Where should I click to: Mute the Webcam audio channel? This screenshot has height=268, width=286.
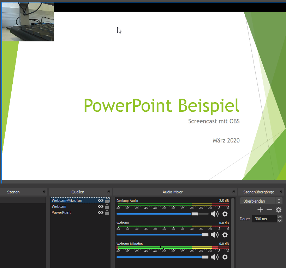(214, 235)
